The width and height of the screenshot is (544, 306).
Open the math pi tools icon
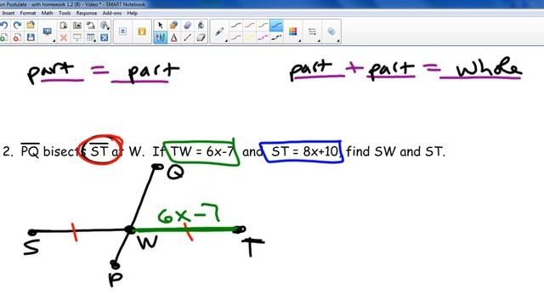[x=122, y=31]
